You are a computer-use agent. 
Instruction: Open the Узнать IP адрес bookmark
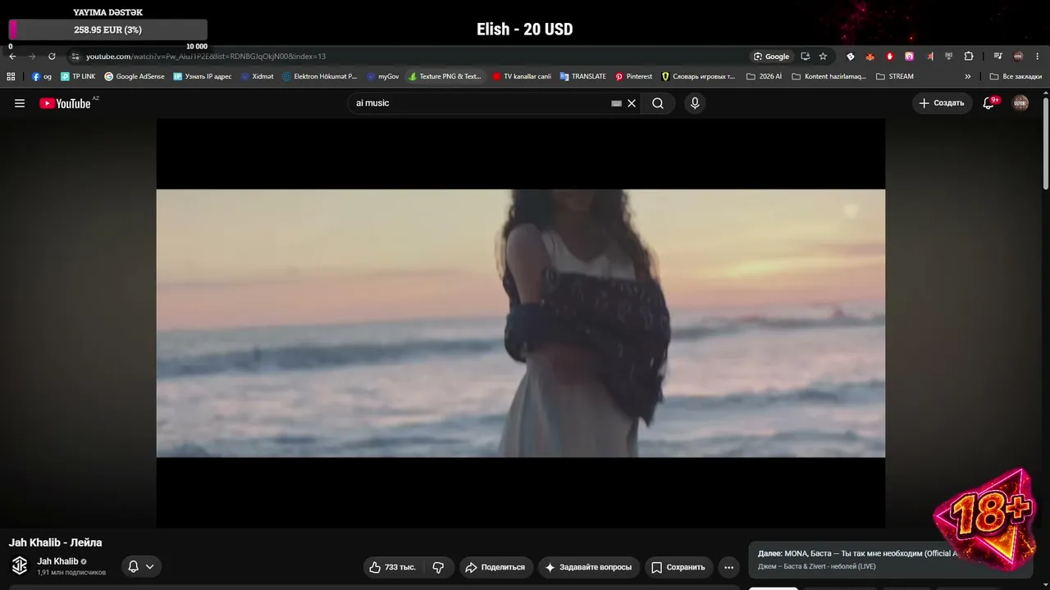click(203, 76)
